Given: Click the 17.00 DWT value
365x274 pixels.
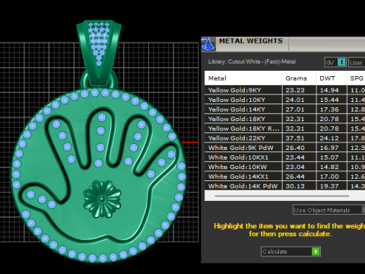Looking at the screenshot, I should coord(329,177).
